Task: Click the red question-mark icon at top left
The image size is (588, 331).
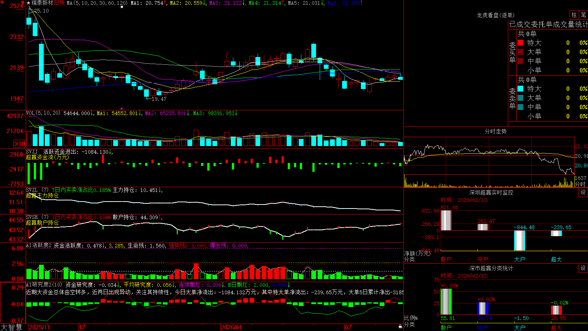Action: 23,3
